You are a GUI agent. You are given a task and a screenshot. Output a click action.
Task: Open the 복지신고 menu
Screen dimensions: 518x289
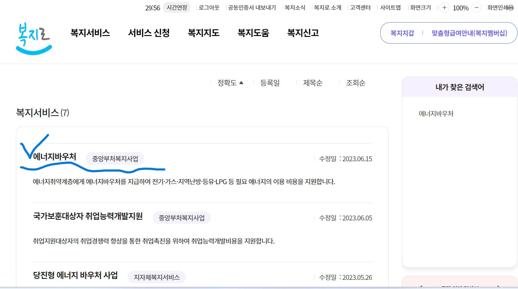303,33
